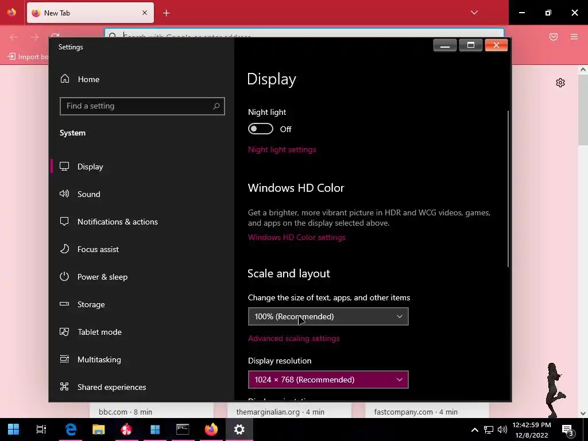The width and height of the screenshot is (588, 441).
Task: Open the command prompt taskbar icon
Action: click(x=183, y=429)
